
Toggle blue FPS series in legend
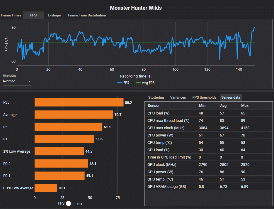point(123,82)
